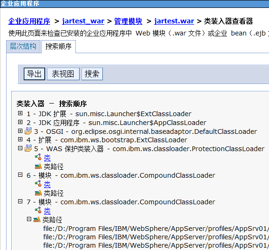Select 类路径 text under node 6

54,193
